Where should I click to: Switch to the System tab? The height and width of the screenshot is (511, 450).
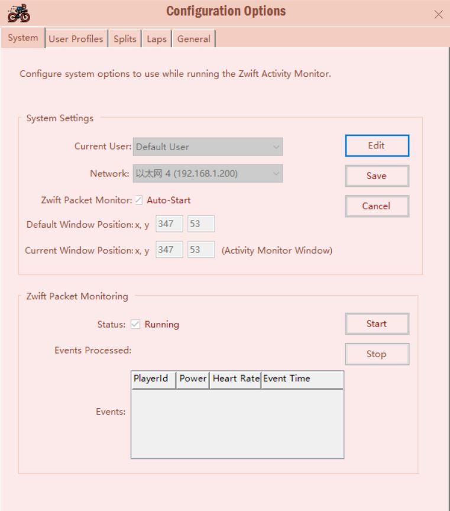point(23,38)
